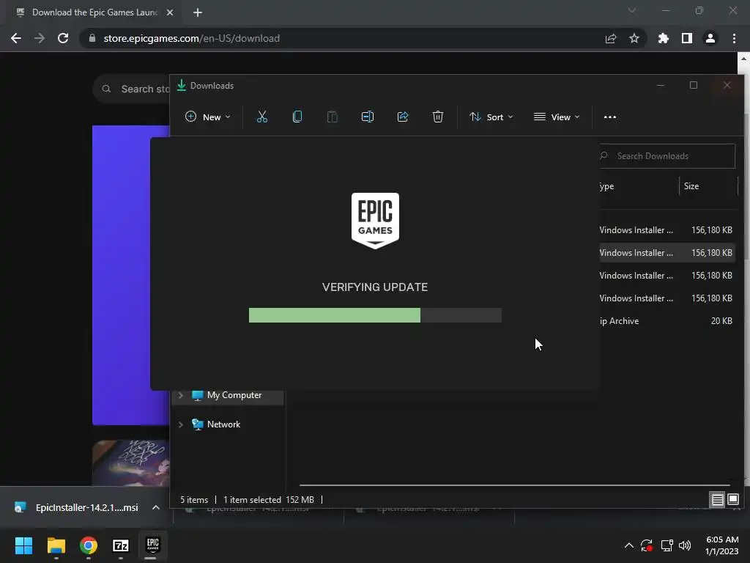Click the Chrome page vertical scrollbar up arrow
The image size is (750, 563).
click(x=743, y=59)
